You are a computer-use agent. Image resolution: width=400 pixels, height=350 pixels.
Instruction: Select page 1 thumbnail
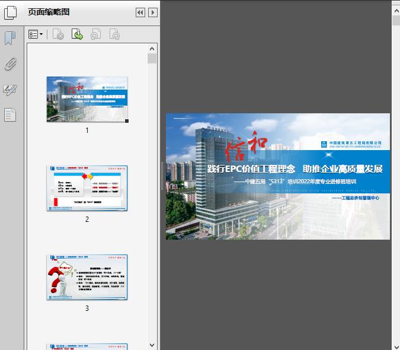click(x=87, y=99)
